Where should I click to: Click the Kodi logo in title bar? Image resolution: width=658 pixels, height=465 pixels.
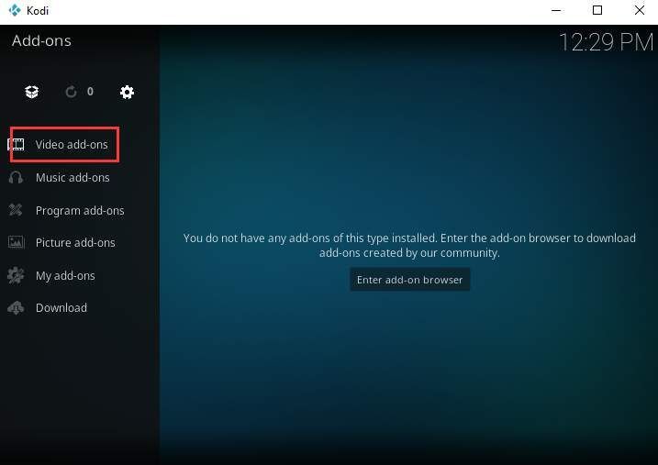pyautogui.click(x=15, y=10)
